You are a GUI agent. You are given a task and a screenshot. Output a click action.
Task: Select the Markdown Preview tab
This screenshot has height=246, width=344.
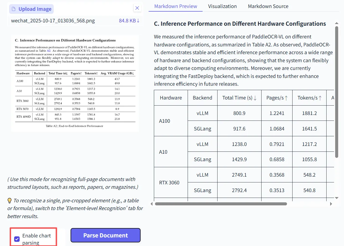click(x=176, y=6)
